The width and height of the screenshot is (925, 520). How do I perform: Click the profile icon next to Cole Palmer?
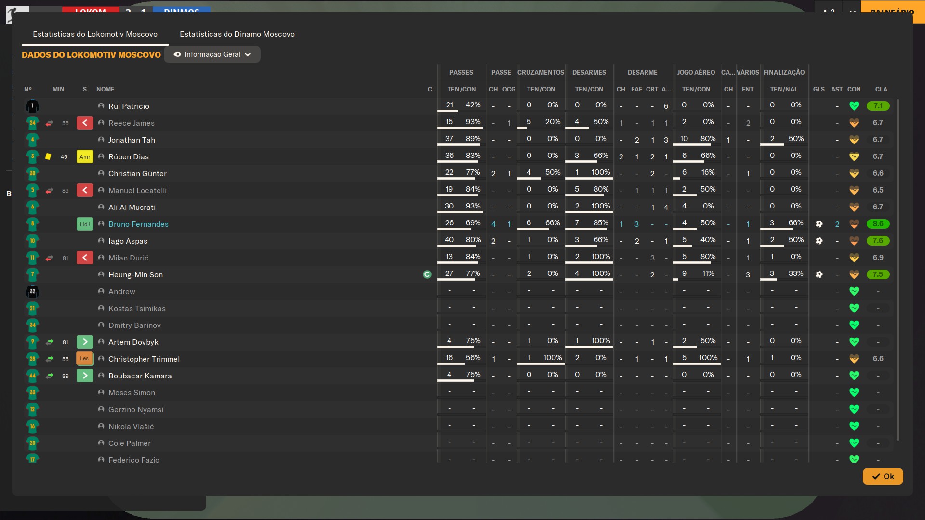(x=101, y=443)
